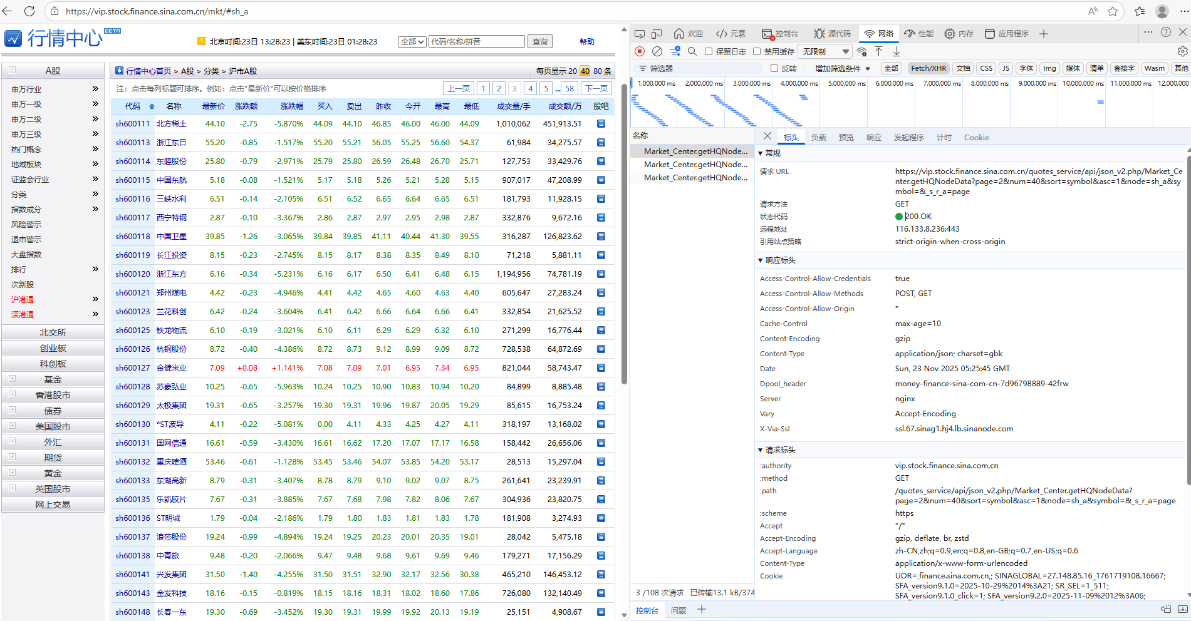The height and width of the screenshot is (621, 1191).
Task: Click the 查询 search button
Action: point(540,41)
